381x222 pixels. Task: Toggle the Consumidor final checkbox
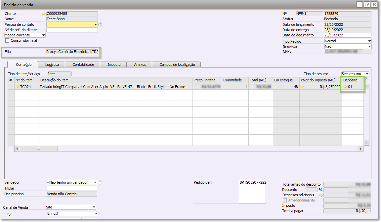[7, 41]
